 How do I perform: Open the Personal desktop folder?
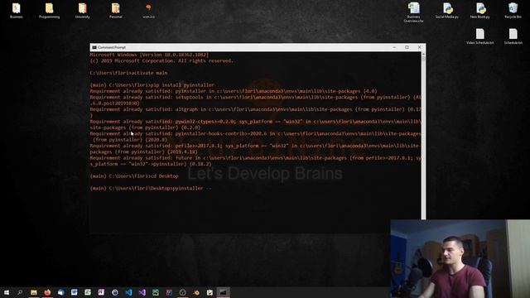tap(116, 10)
